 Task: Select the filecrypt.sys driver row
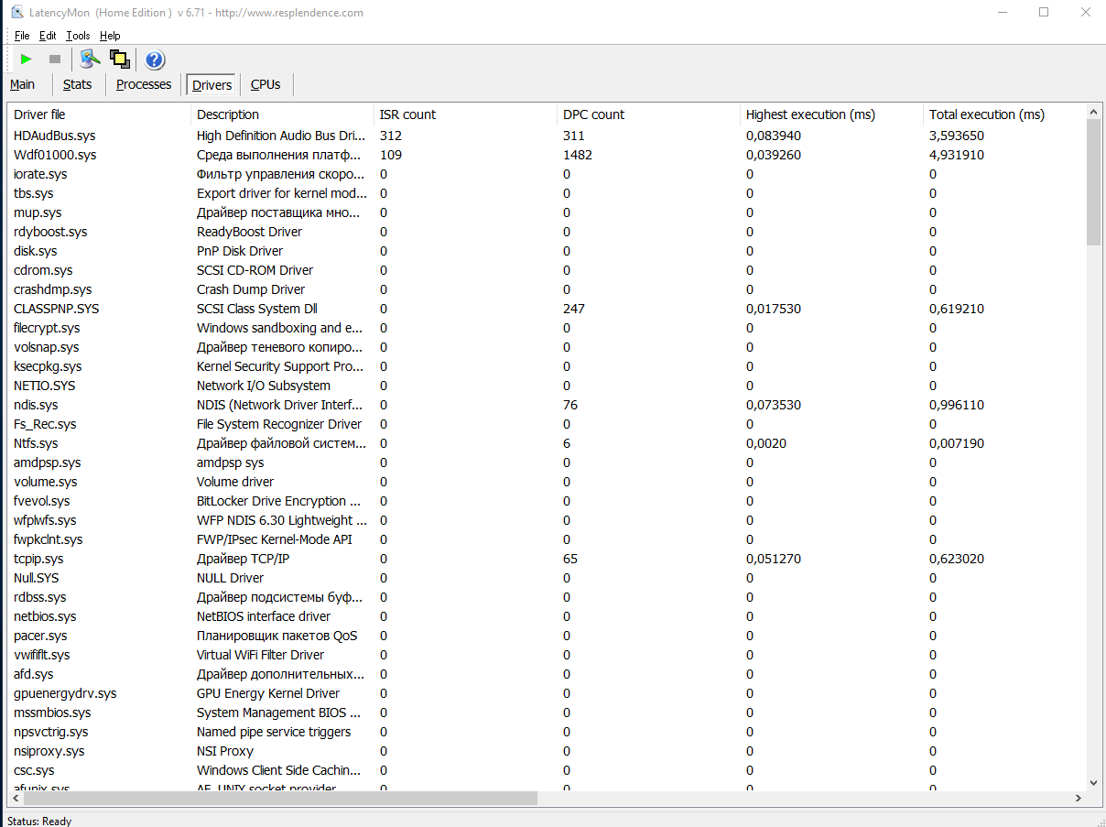coord(547,328)
